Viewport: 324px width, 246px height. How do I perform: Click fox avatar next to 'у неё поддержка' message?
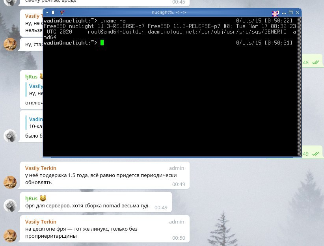coord(10,182)
